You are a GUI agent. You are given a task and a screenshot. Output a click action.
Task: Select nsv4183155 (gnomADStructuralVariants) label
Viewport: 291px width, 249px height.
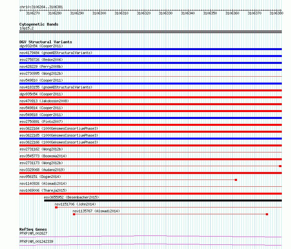pos(56,87)
